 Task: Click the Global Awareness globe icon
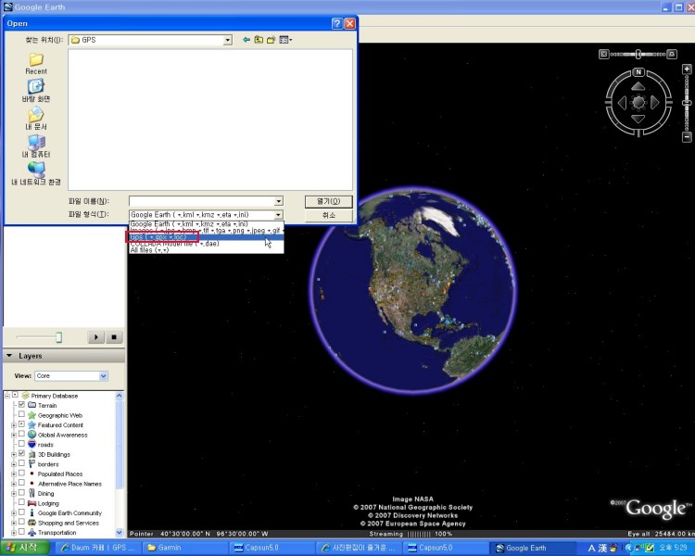click(x=32, y=435)
